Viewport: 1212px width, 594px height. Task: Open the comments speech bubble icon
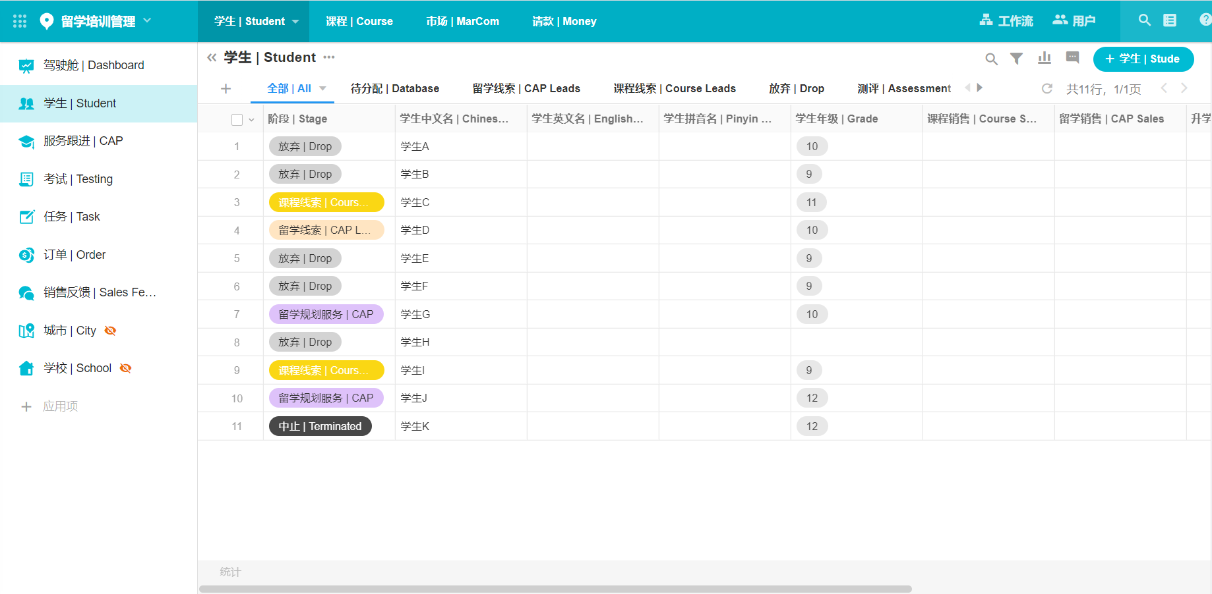(x=1073, y=58)
